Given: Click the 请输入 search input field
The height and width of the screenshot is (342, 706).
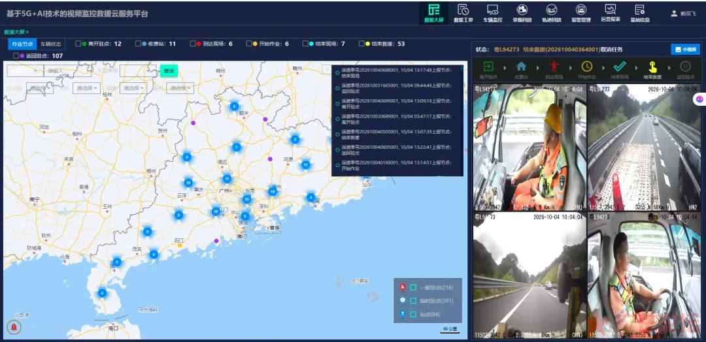Looking at the screenshot, I should click(67, 71).
